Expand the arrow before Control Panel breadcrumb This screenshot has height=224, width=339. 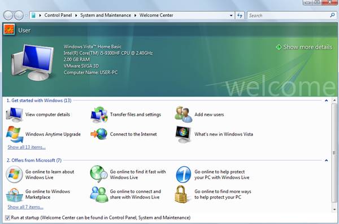(40, 15)
